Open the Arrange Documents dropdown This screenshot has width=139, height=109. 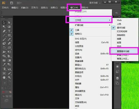pyautogui.click(x=19, y=3)
